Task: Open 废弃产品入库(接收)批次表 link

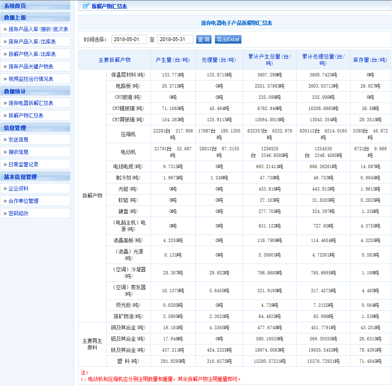Action: (38, 29)
